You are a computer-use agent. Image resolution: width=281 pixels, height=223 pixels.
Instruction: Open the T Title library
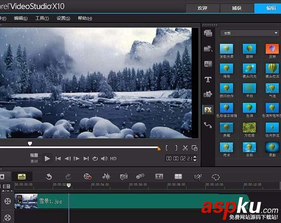[x=208, y=80]
